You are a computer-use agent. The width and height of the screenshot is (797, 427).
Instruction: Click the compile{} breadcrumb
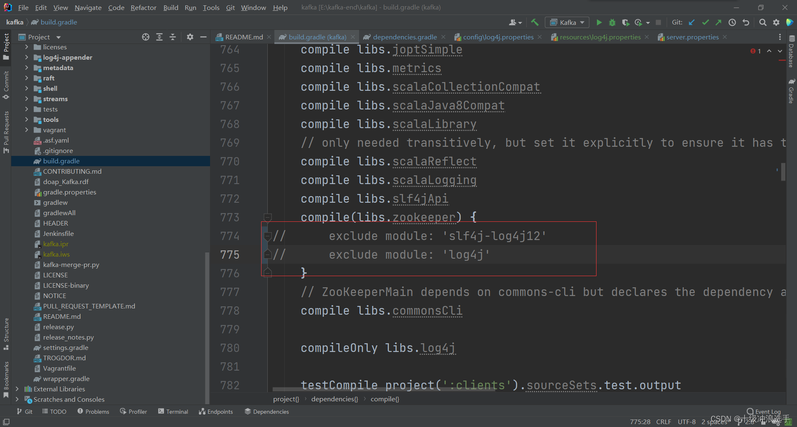click(385, 399)
